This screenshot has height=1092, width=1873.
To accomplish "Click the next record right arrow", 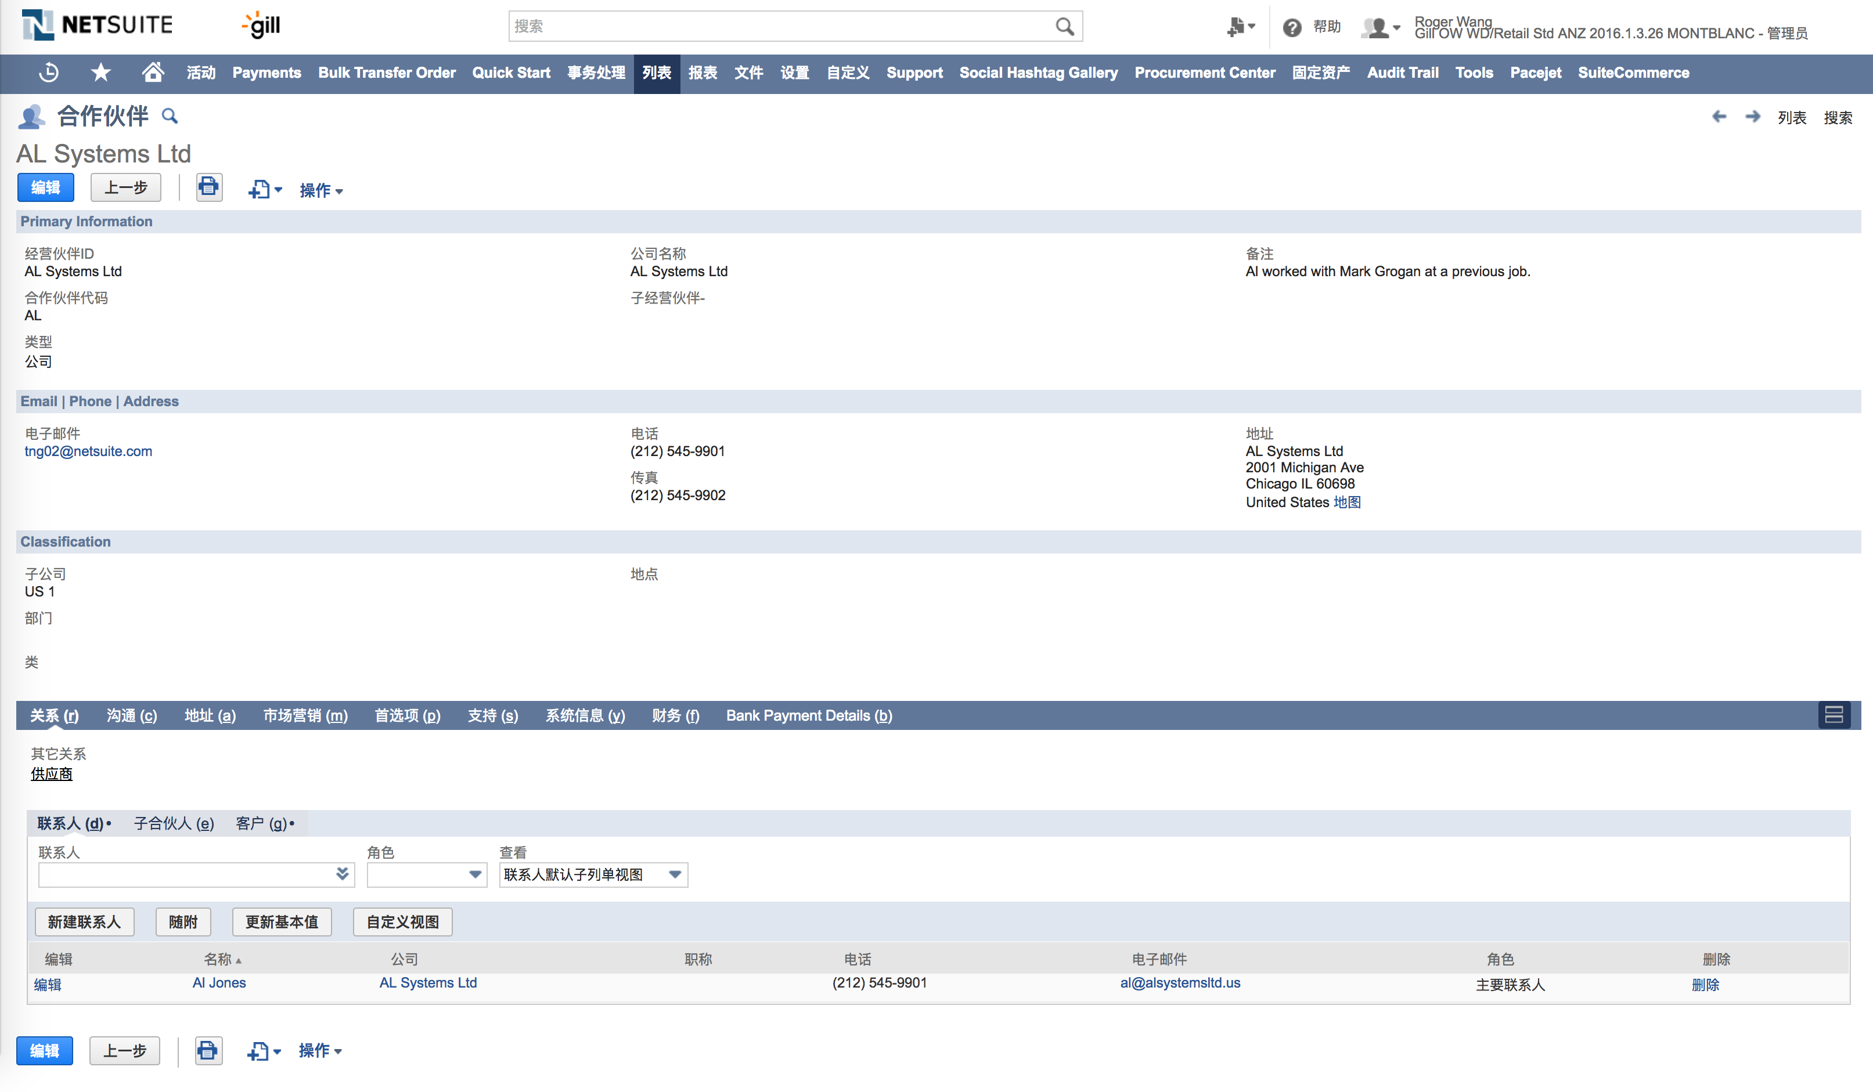I will click(1753, 117).
